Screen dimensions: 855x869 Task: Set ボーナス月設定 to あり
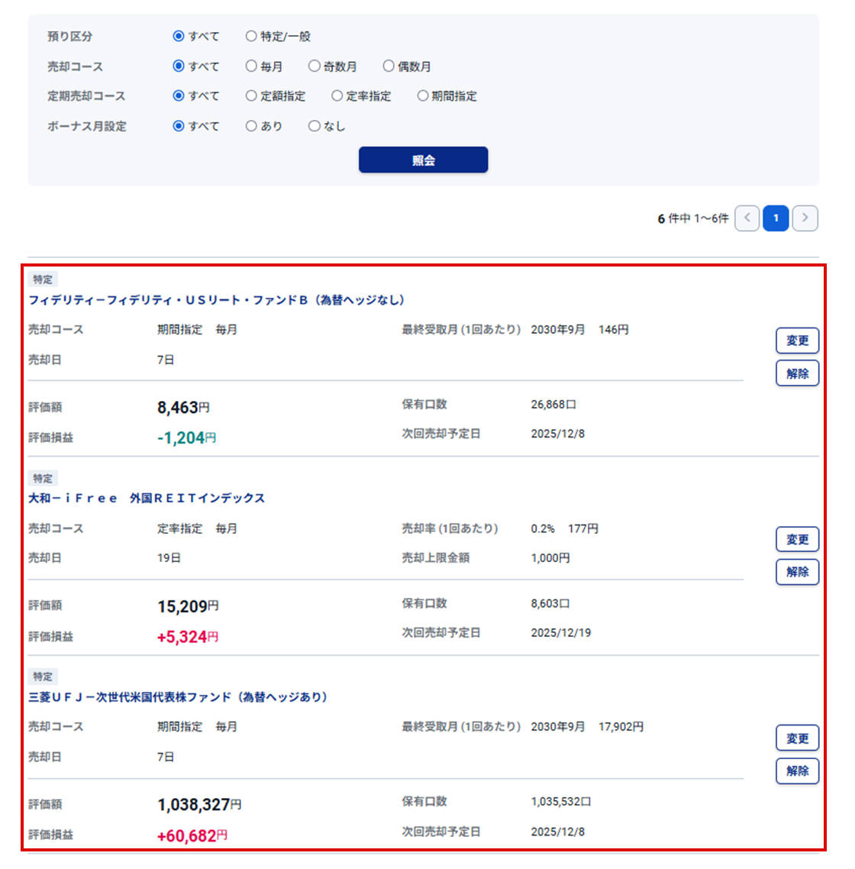pyautogui.click(x=251, y=126)
